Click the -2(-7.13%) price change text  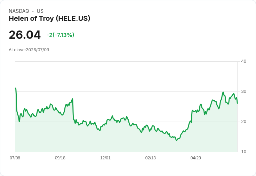61,35
